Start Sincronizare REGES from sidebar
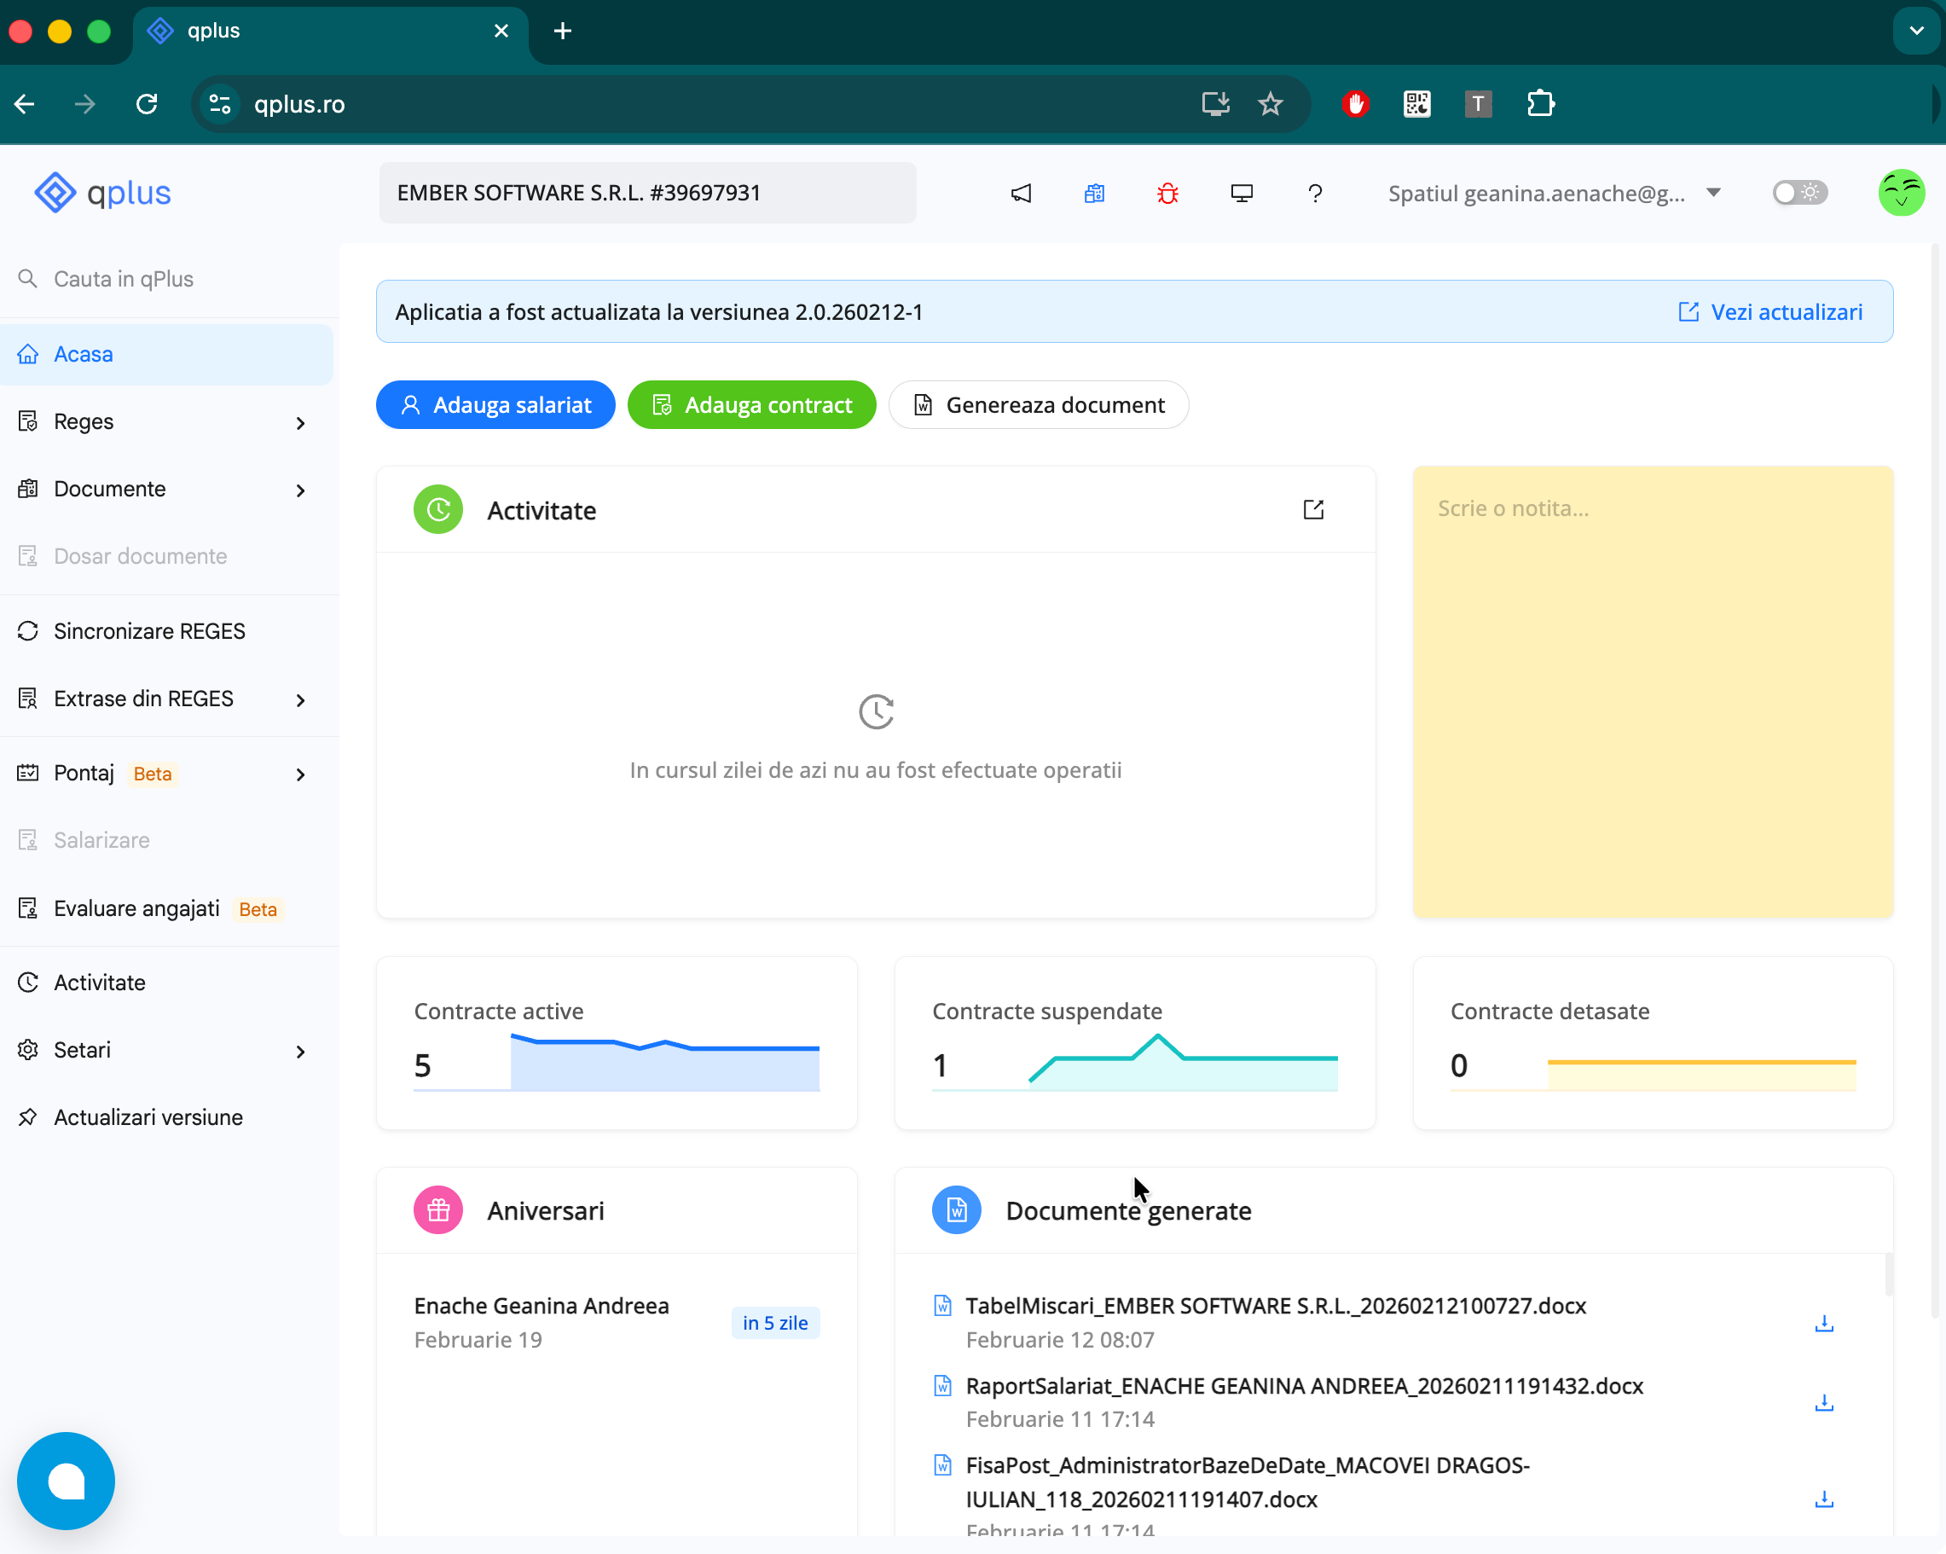Image resolution: width=1946 pixels, height=1554 pixels. tap(149, 630)
